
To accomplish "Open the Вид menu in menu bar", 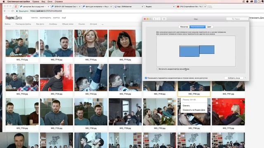I will pyautogui.click(x=43, y=2).
